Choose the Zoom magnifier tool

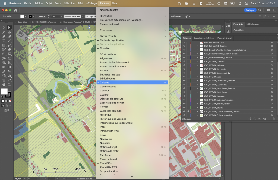(x=10, y=84)
